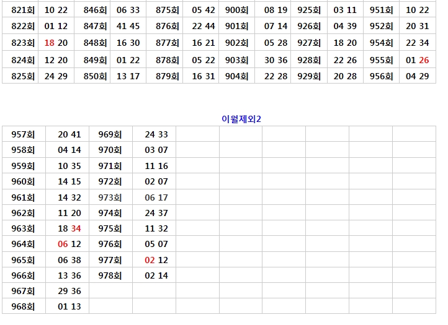The height and width of the screenshot is (325, 448).
Task: Select the 900회 cell
Action: tap(236, 10)
